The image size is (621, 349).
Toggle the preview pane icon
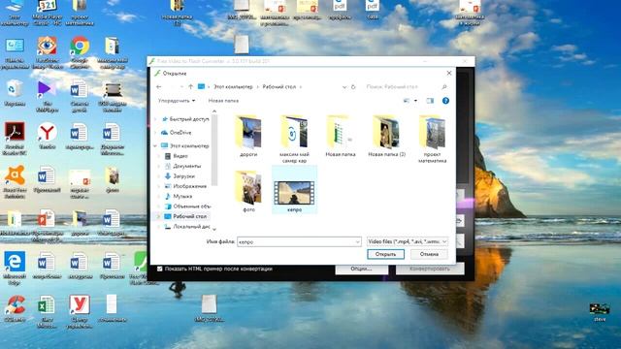click(x=430, y=101)
